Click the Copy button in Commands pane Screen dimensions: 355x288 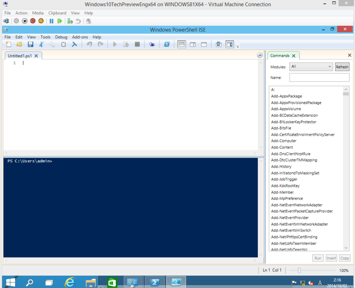(345, 258)
